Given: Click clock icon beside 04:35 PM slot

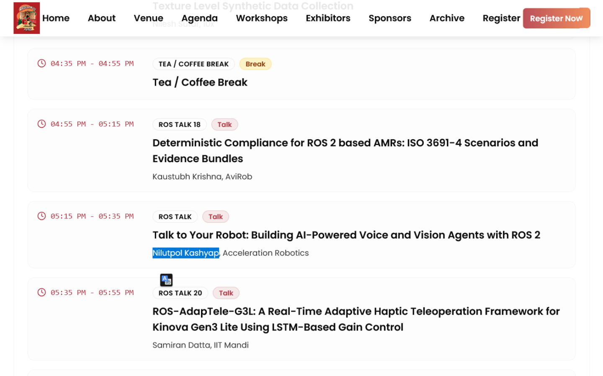Looking at the screenshot, I should [x=41, y=64].
